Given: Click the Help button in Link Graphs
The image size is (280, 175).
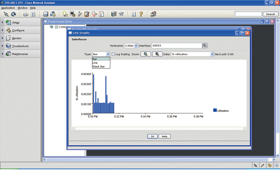Looking at the screenshot, I should pyautogui.click(x=164, y=136).
